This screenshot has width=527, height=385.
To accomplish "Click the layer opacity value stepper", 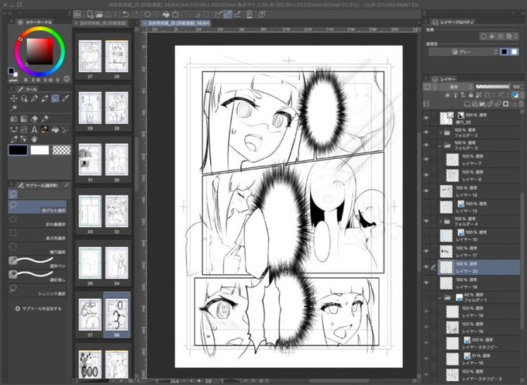I will (522, 87).
